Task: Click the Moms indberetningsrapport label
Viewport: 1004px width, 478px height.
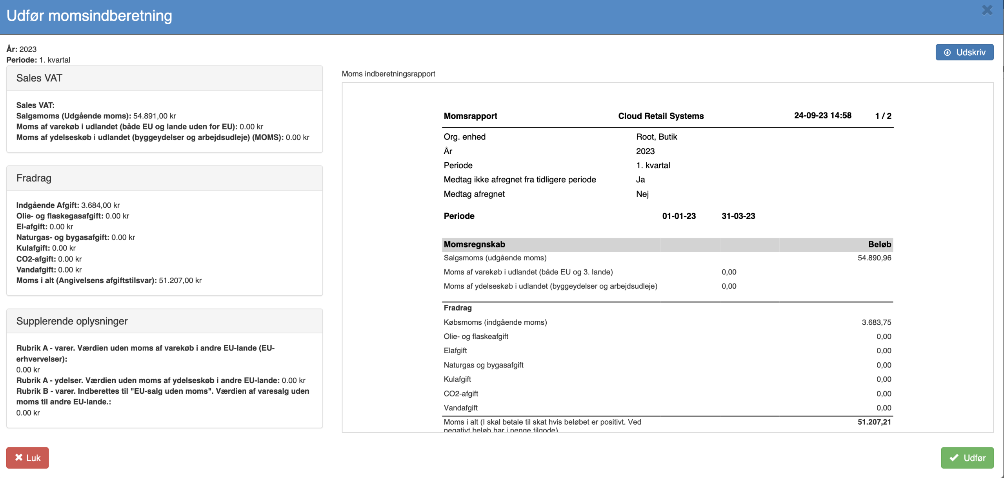Action: pos(388,74)
